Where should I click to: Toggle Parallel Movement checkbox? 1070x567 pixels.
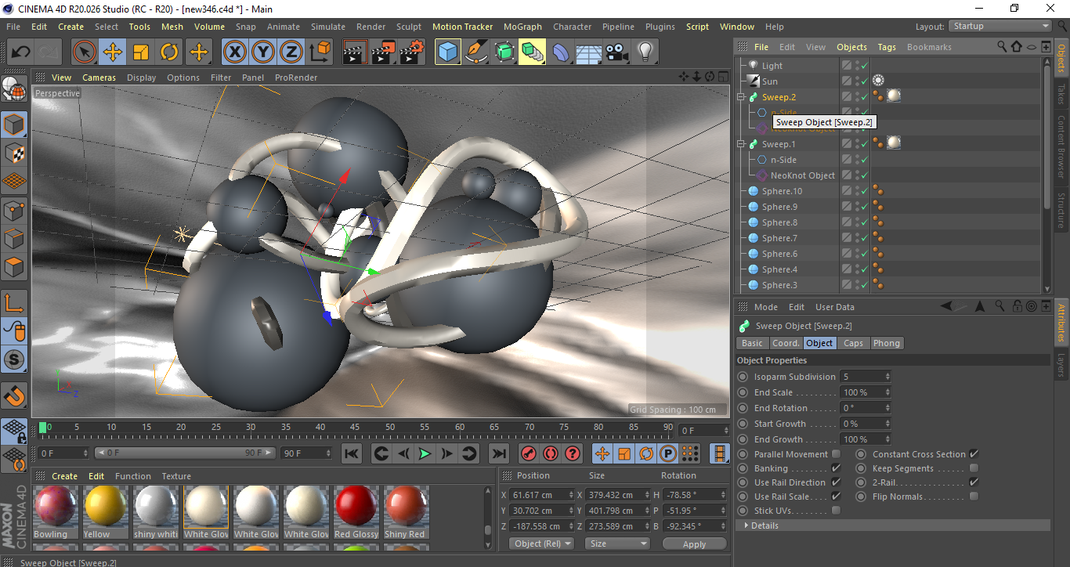836,454
